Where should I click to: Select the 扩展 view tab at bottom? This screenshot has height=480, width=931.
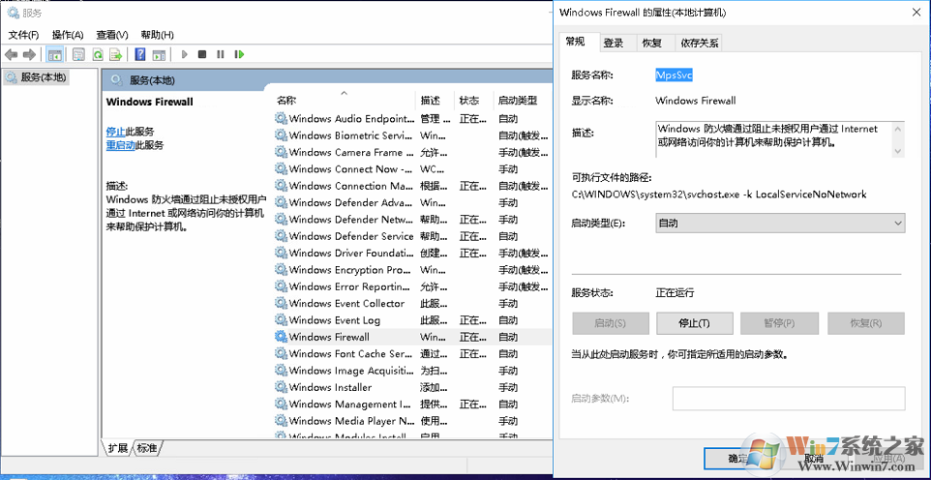click(x=117, y=448)
